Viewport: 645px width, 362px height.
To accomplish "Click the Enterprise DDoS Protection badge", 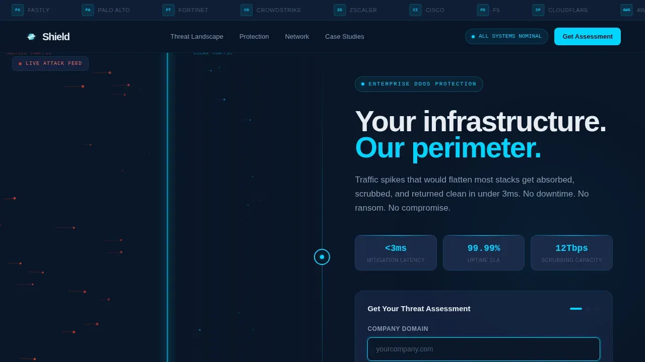I will coord(419,84).
